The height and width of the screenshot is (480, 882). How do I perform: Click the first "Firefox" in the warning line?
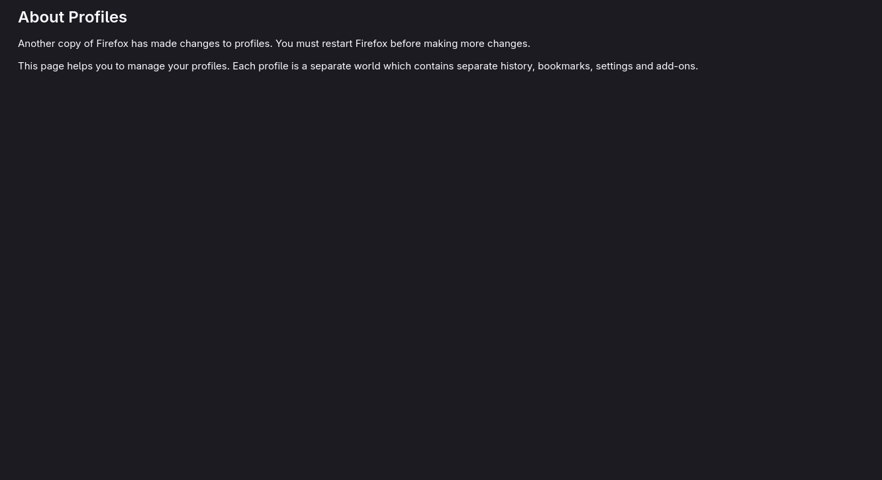coord(112,44)
